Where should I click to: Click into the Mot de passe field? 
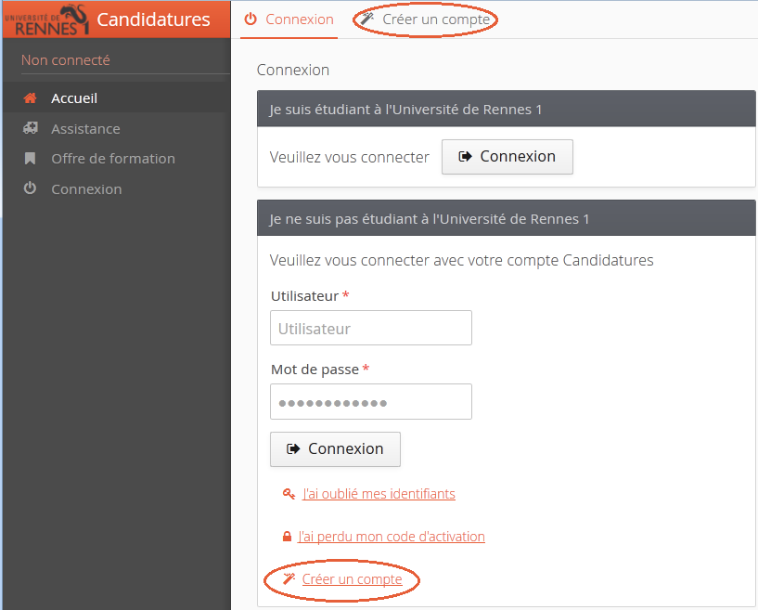pos(371,402)
